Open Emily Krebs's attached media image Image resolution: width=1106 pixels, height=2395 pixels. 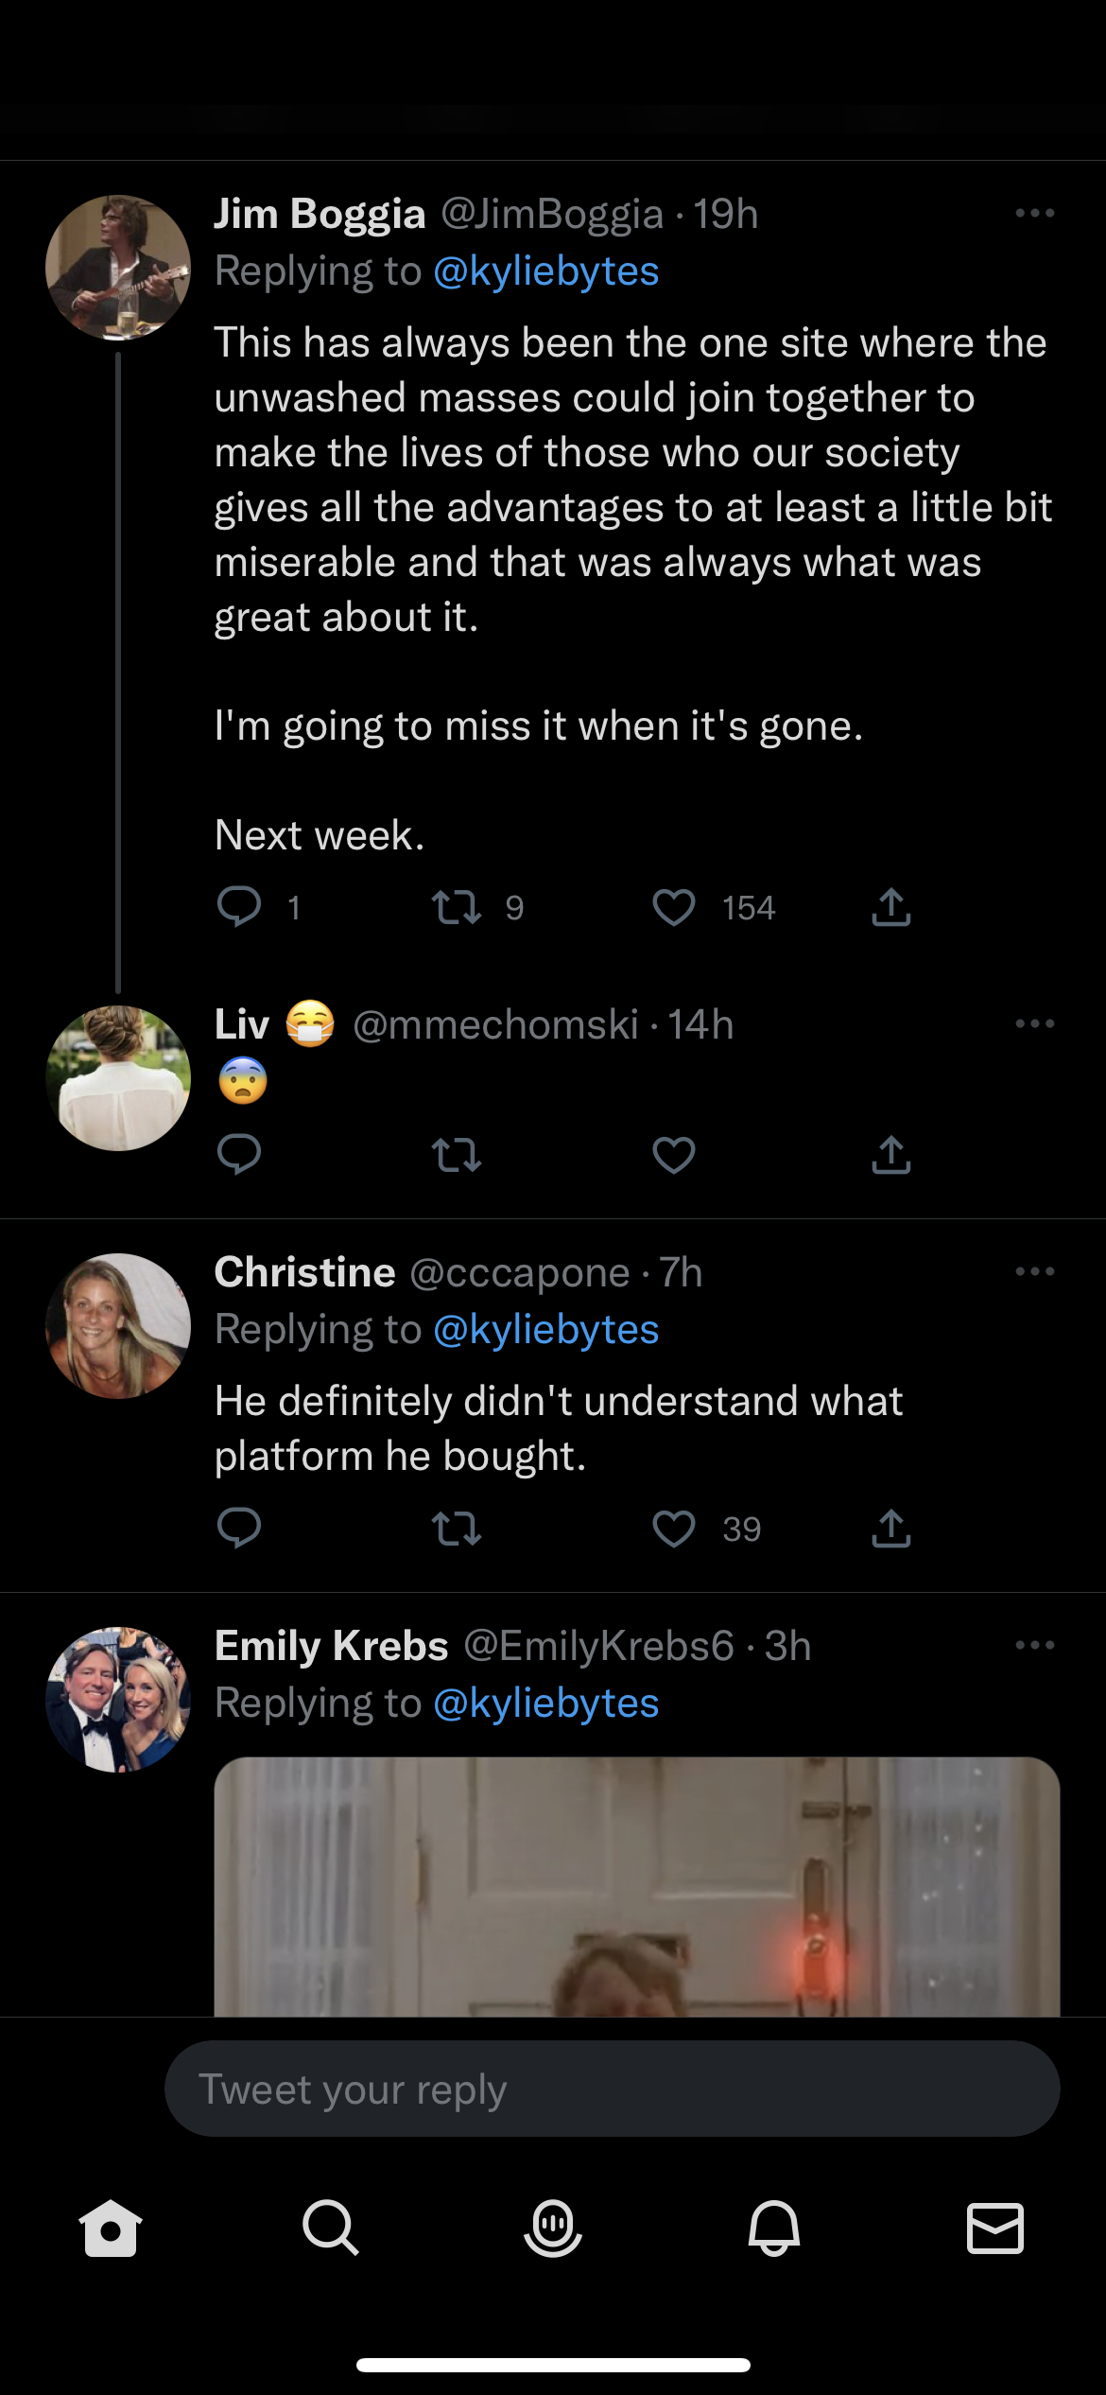coord(636,1886)
